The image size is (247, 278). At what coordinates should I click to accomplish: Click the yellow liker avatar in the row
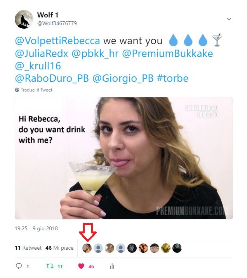166,248
